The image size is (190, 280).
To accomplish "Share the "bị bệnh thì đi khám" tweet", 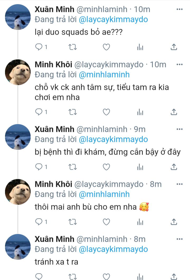I will [174, 167].
